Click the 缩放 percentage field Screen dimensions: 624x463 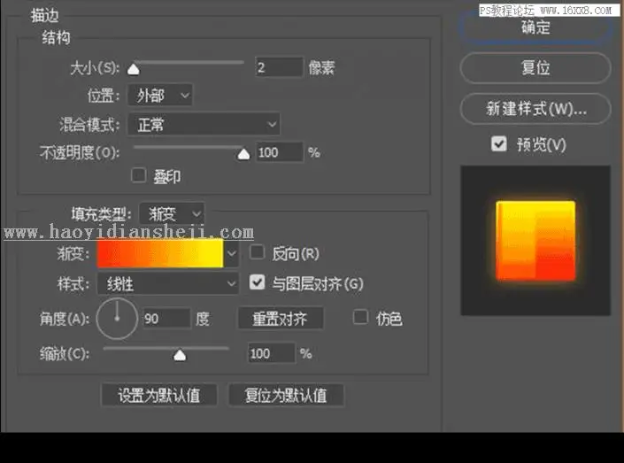point(272,352)
